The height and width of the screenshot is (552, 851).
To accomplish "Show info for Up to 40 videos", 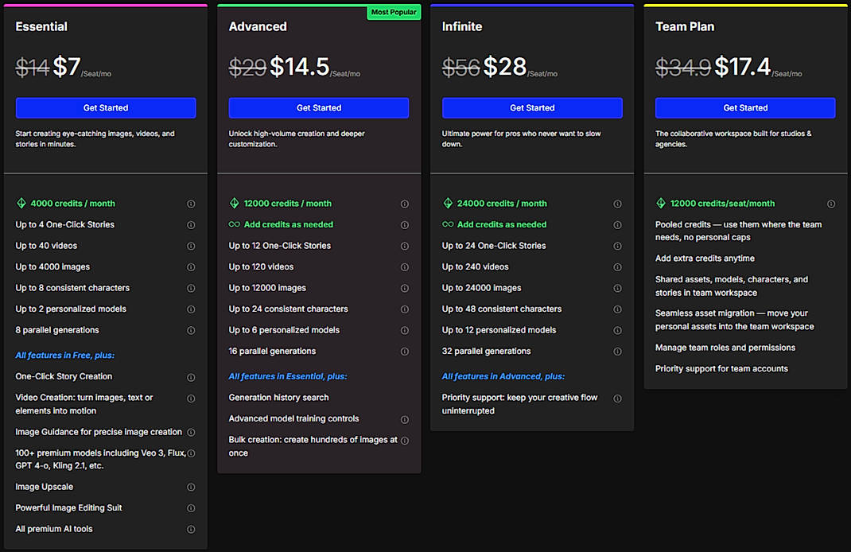I will point(191,246).
